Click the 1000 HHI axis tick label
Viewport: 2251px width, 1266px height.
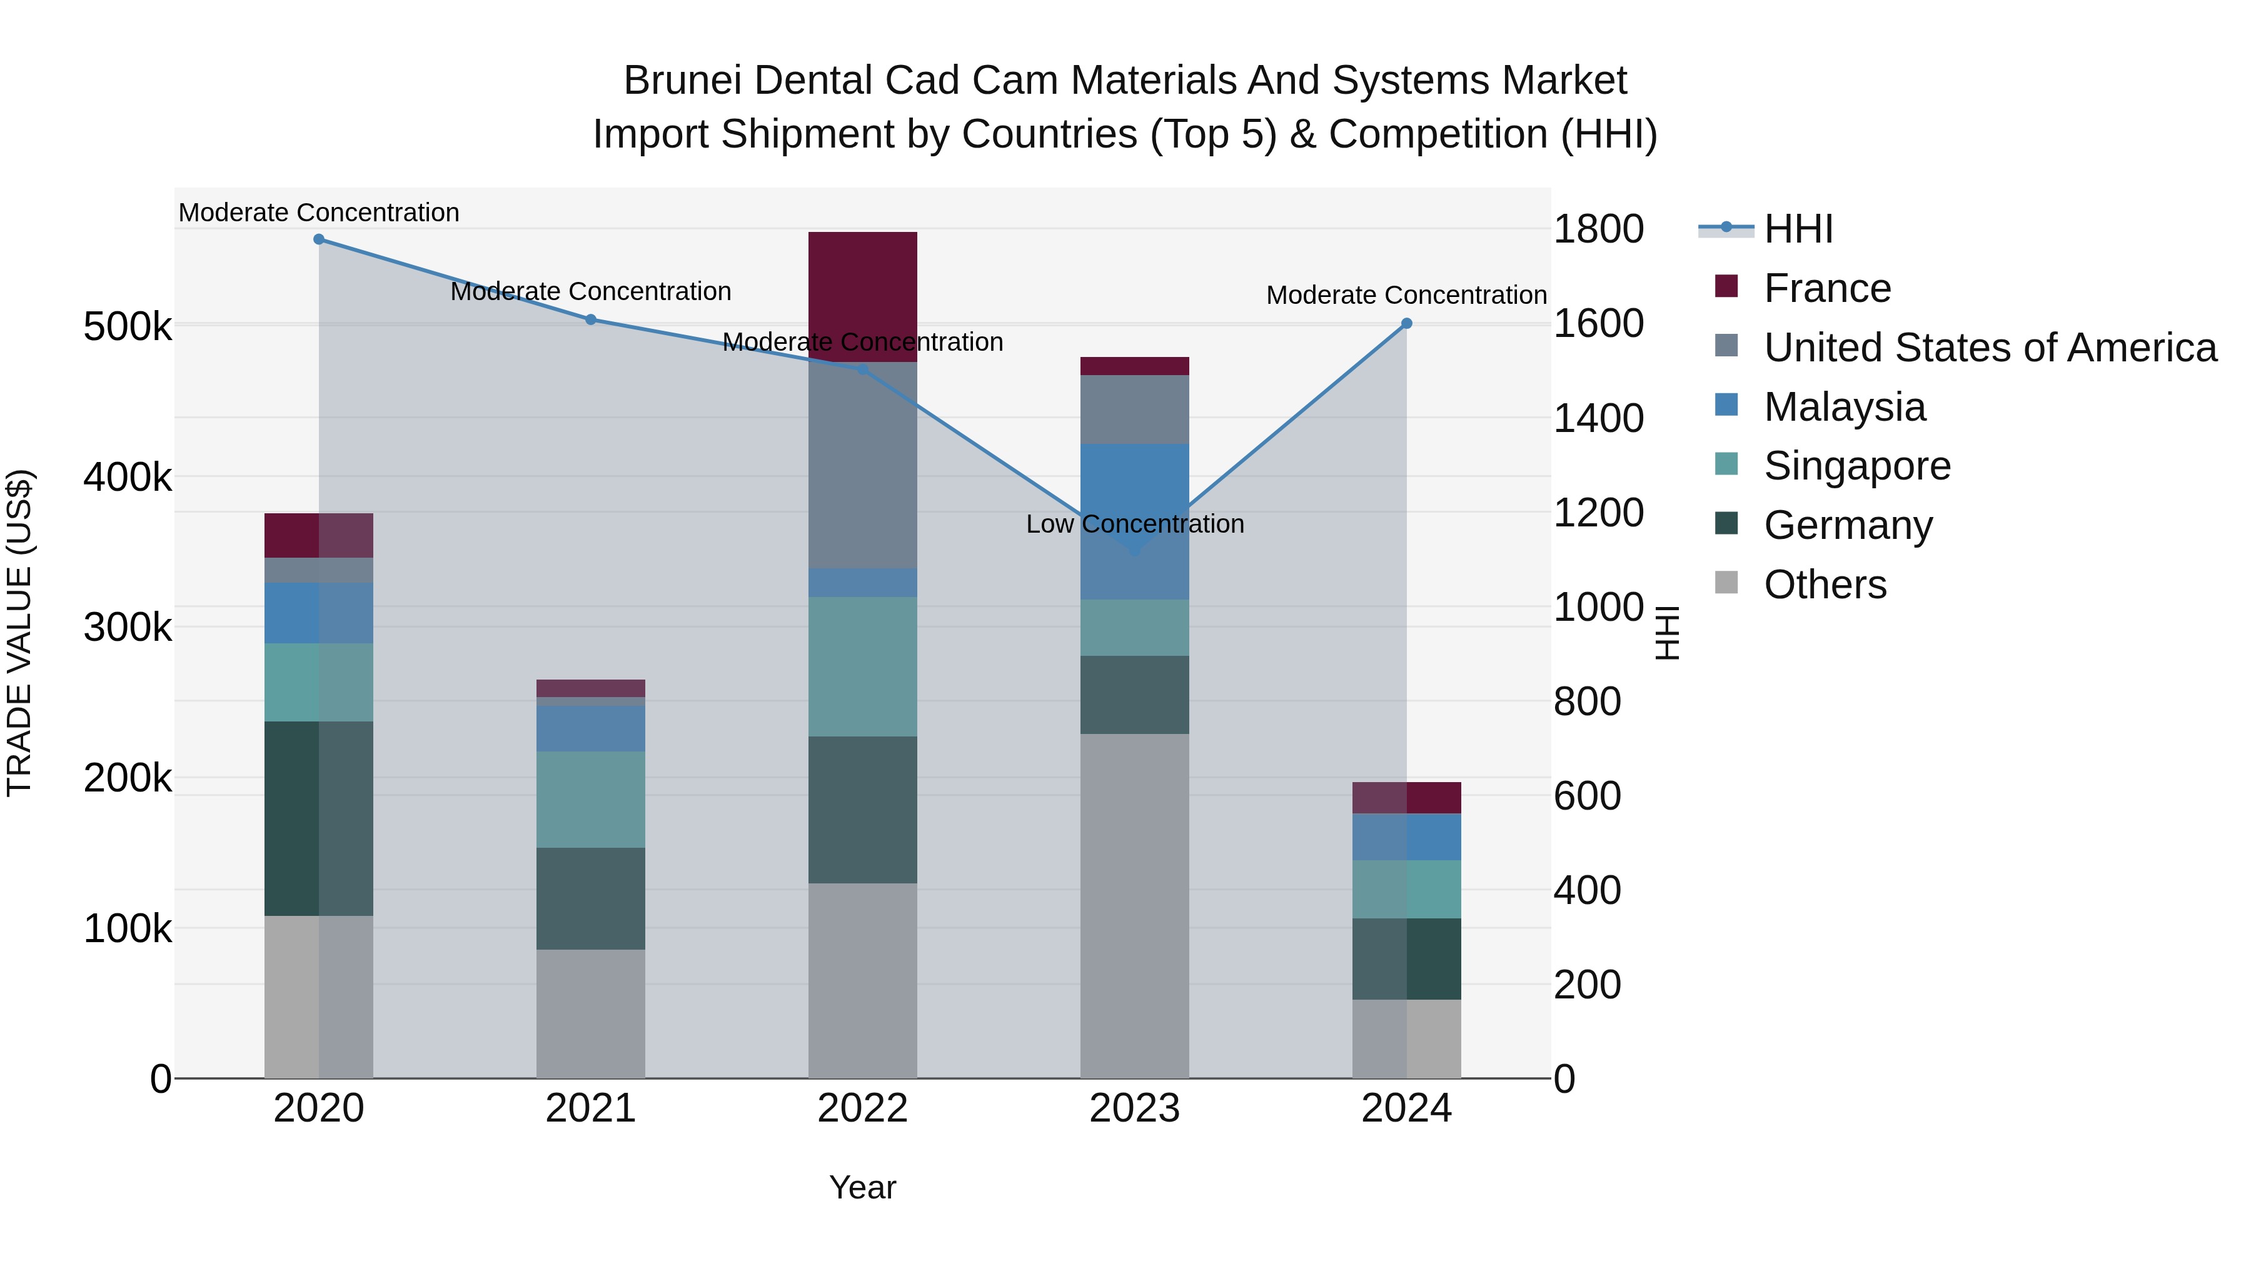coord(1599,607)
